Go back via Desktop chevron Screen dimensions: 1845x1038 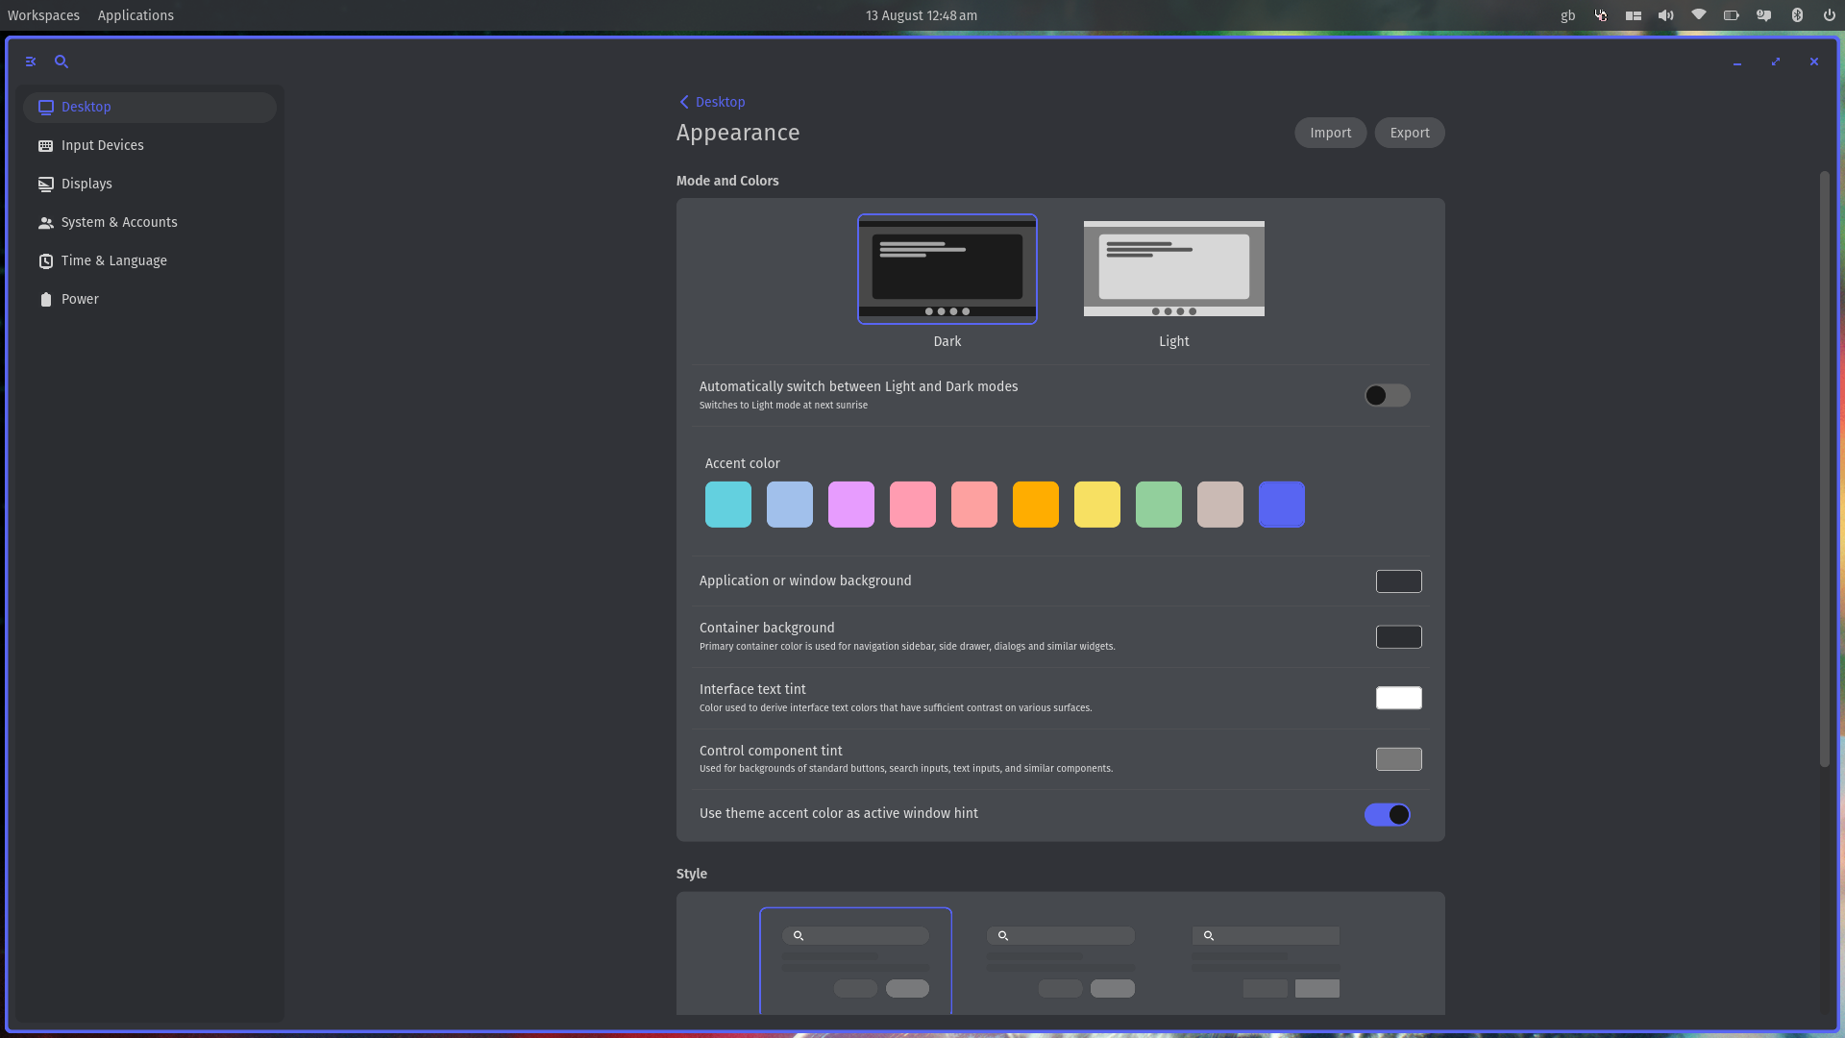coord(684,102)
